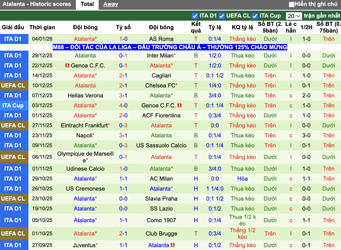Click Hòa result in AC Milan row
This screenshot has height=250, width=341.
click(x=242, y=179)
